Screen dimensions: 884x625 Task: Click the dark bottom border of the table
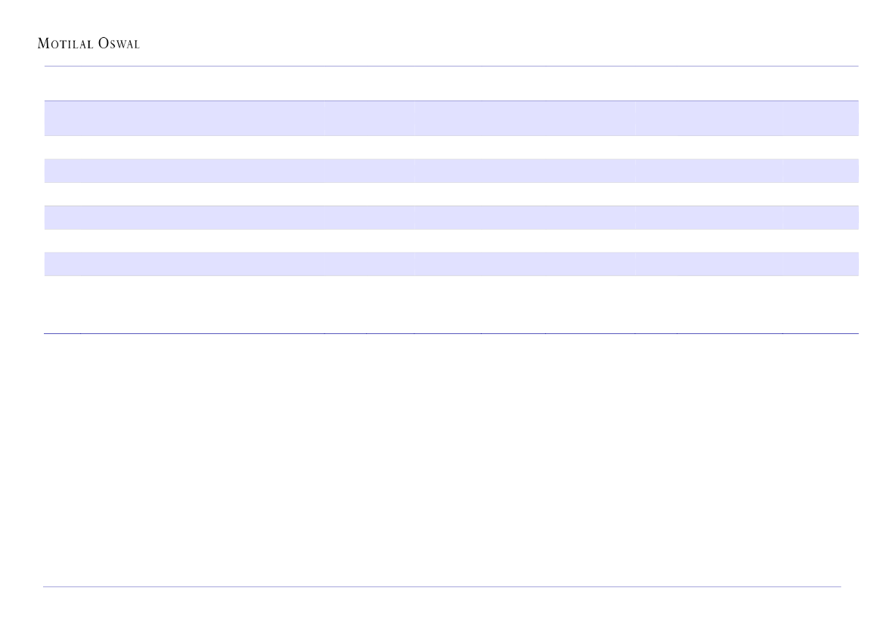(x=451, y=333)
